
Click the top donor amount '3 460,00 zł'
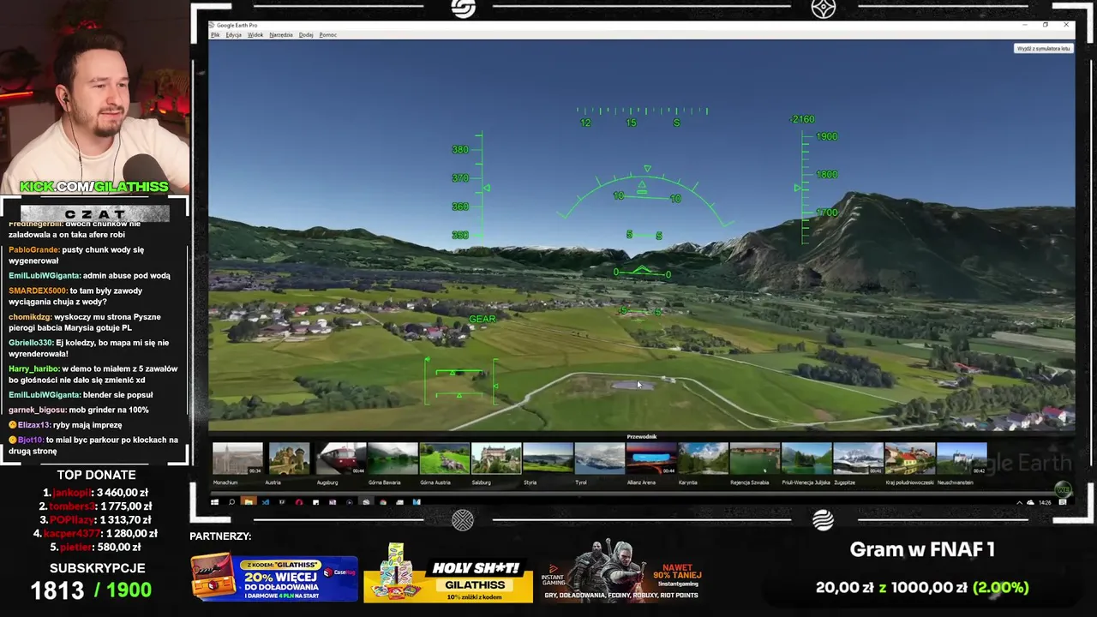[122, 493]
